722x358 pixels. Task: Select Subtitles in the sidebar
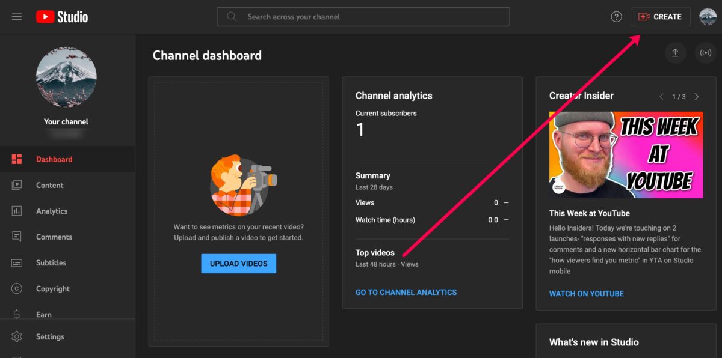67,263
